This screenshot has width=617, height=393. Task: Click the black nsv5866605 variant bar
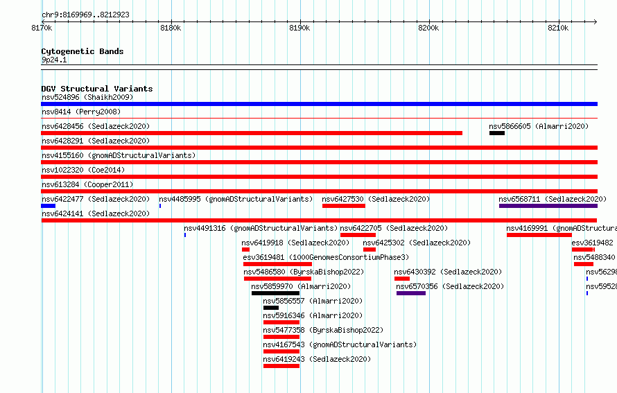pos(497,133)
